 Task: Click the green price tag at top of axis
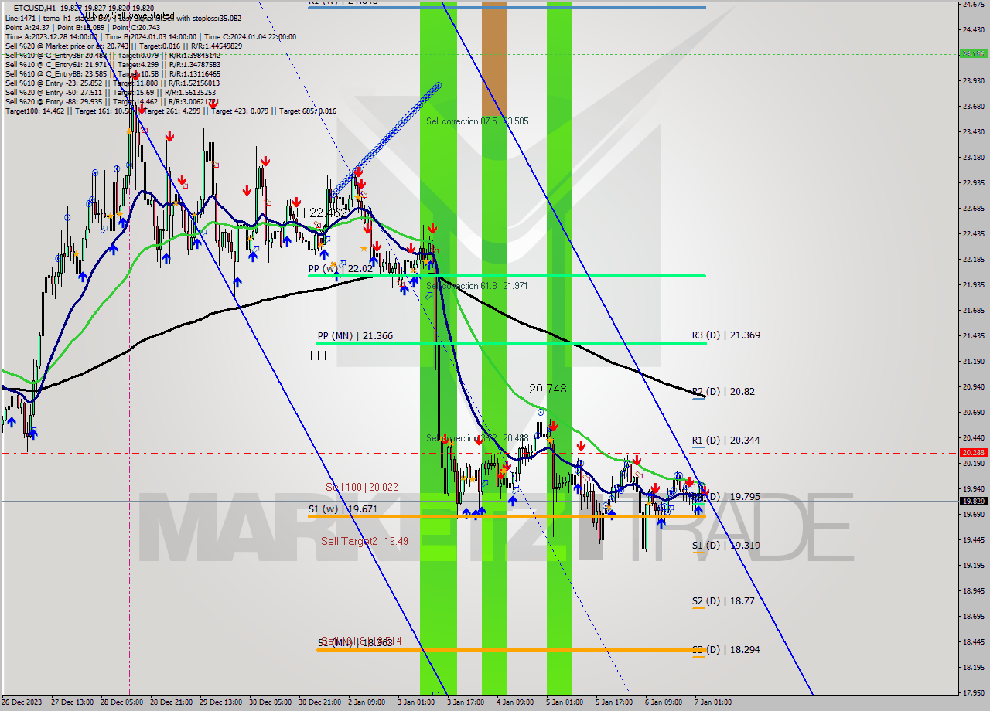pos(973,54)
